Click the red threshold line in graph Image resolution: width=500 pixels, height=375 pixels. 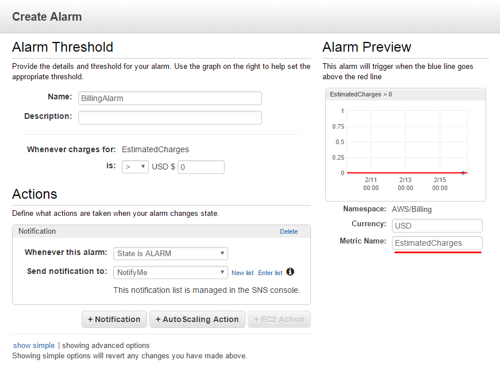[405, 173]
